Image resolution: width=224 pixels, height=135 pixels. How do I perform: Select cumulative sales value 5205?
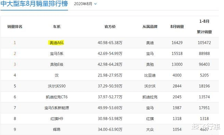point(204,75)
